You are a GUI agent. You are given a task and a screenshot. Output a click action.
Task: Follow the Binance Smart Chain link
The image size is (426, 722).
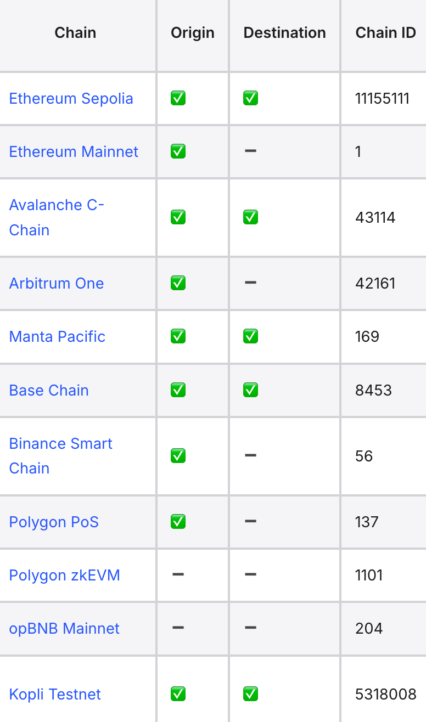pyautogui.click(x=61, y=456)
